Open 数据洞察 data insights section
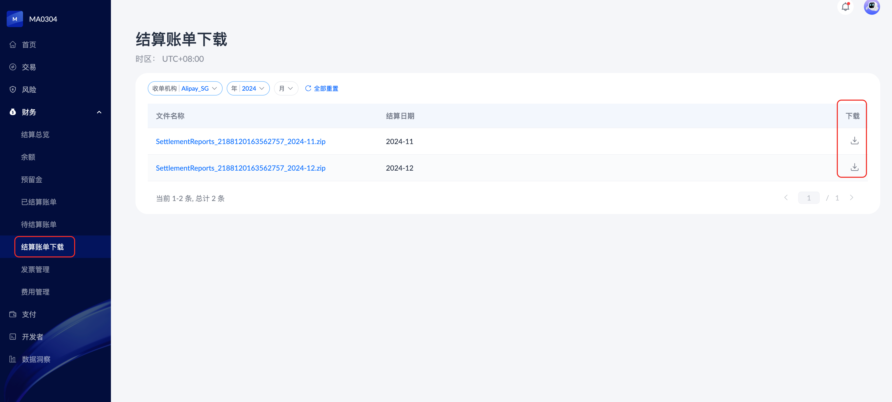This screenshot has width=892, height=402. click(36, 359)
